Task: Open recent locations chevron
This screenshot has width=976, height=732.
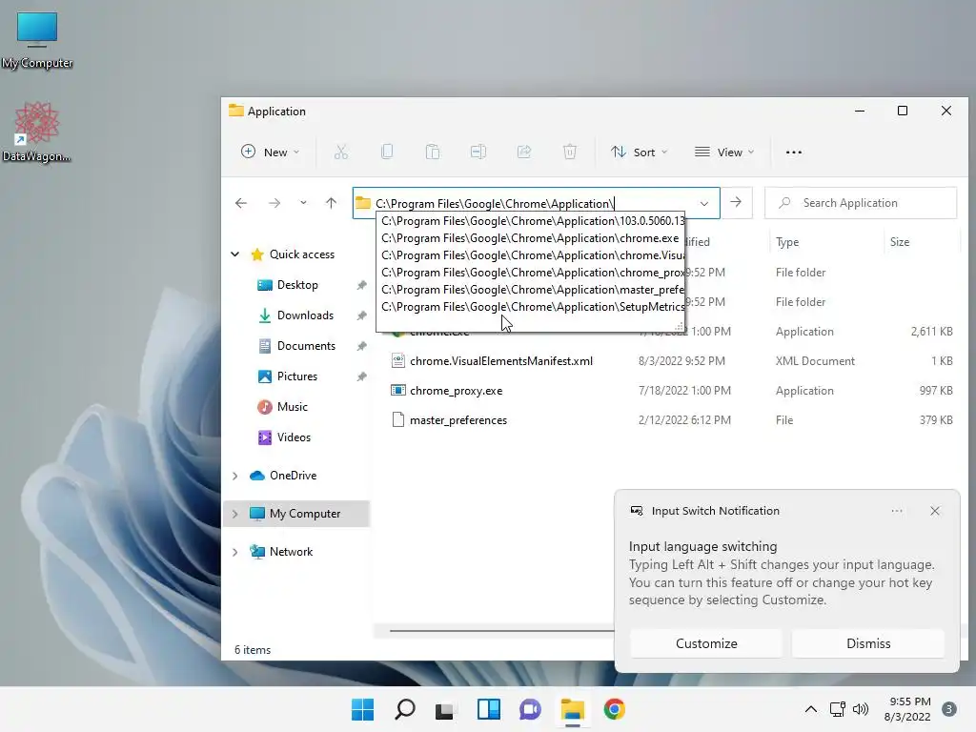Action: (x=303, y=203)
